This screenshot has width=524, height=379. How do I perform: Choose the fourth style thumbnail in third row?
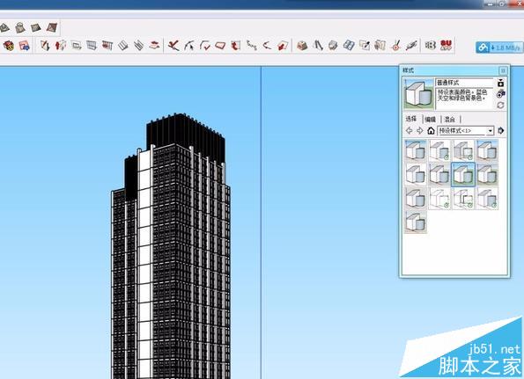pyautogui.click(x=487, y=198)
